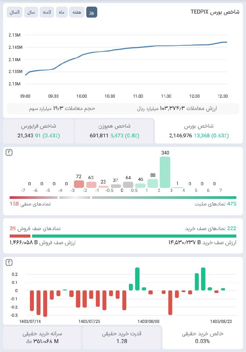
Task: Select the شاخص بورس index card
Action: click(199, 131)
